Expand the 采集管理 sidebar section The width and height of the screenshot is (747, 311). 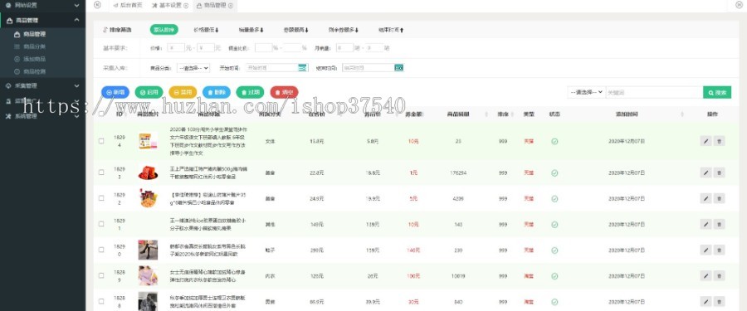click(42, 85)
